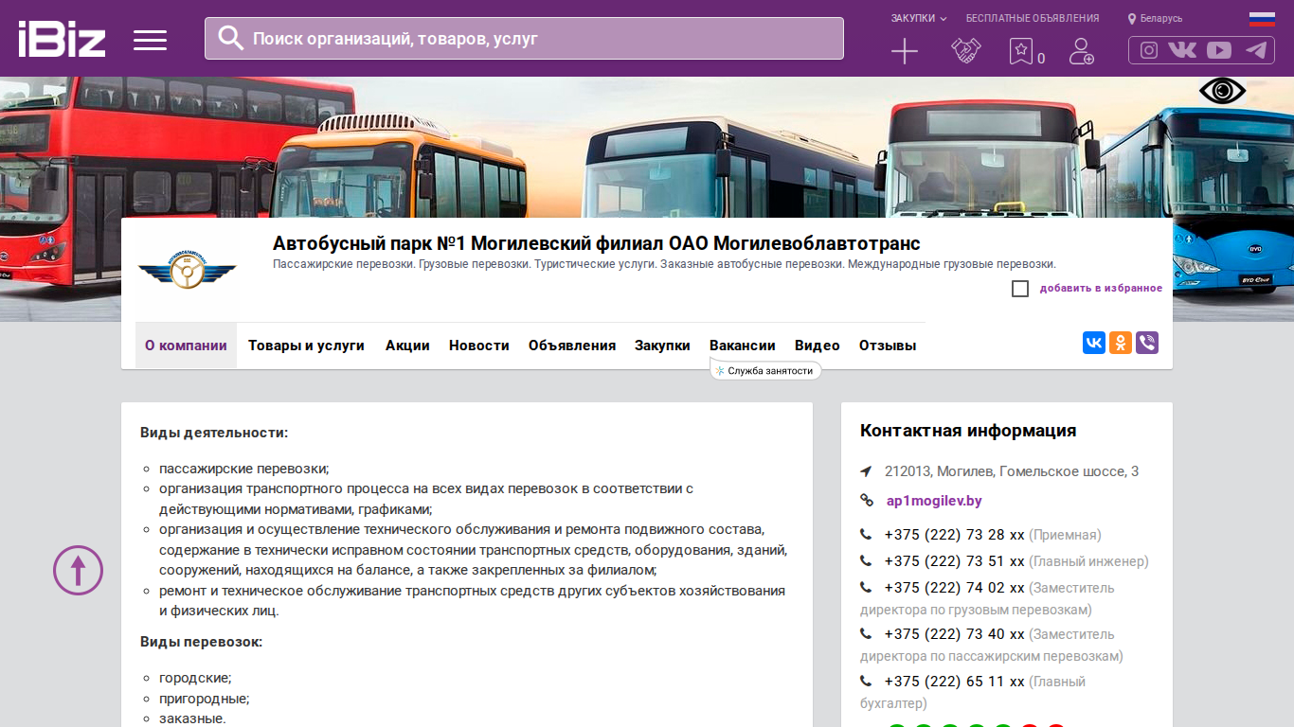The image size is (1294, 727).
Task: Click the 'Виды деятельности:' heading
Action: pos(214,433)
